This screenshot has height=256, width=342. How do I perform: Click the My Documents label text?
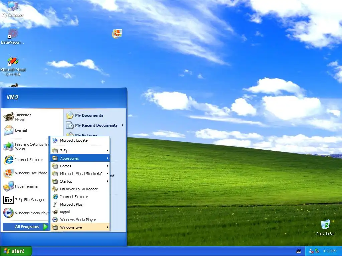[x=89, y=115]
